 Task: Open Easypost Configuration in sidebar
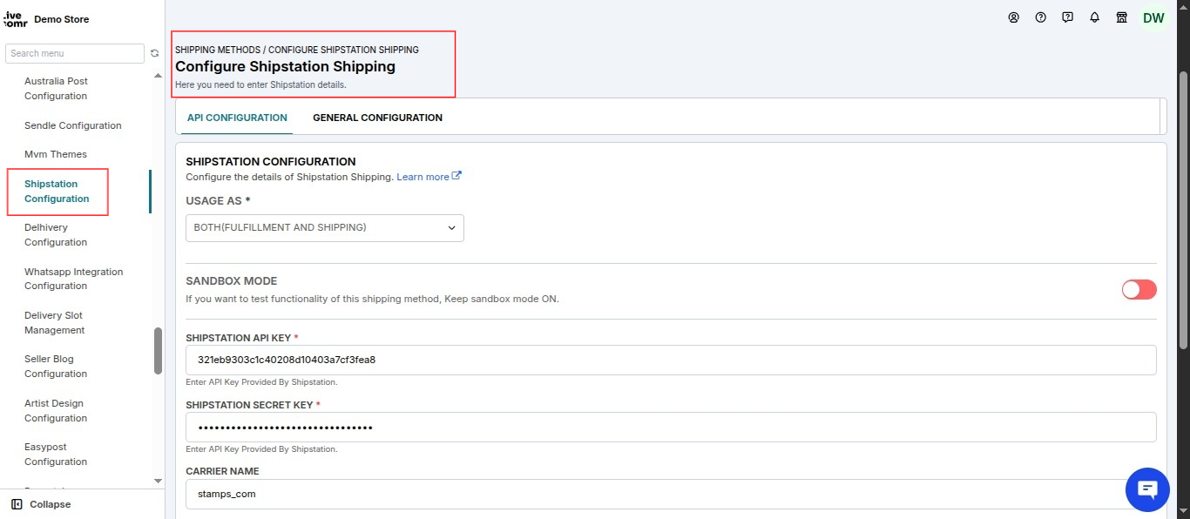pos(56,455)
